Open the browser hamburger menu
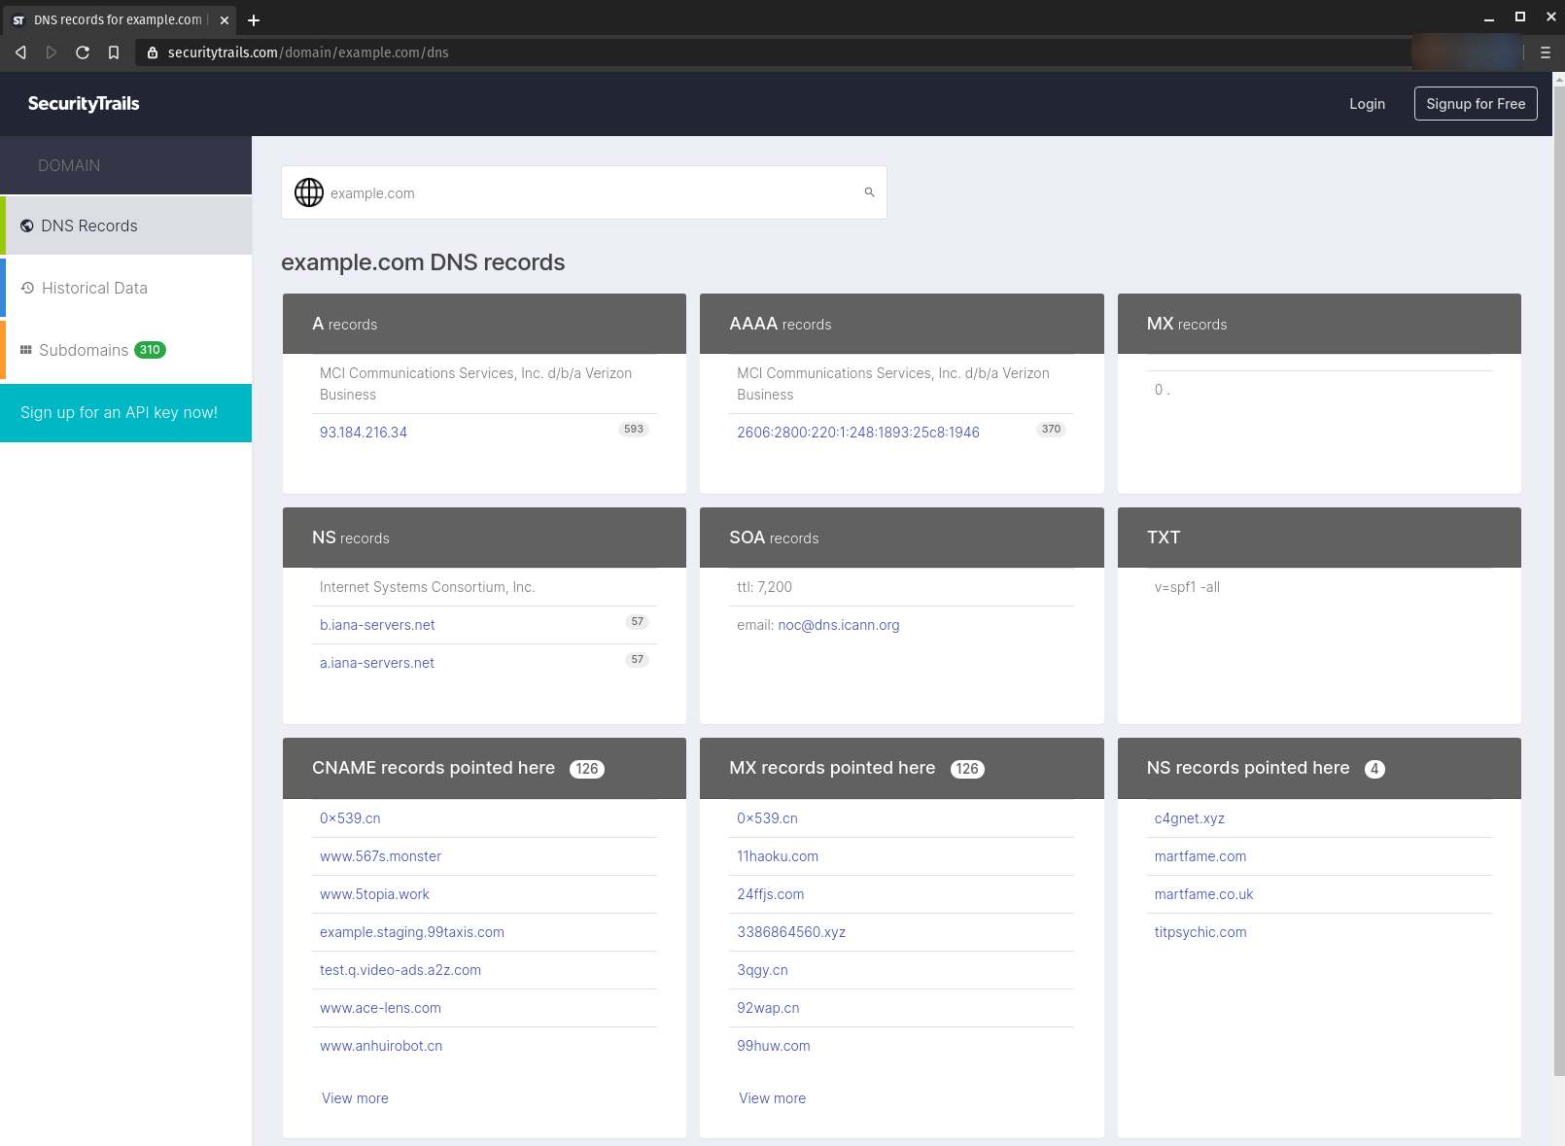This screenshot has width=1565, height=1146. [1545, 52]
